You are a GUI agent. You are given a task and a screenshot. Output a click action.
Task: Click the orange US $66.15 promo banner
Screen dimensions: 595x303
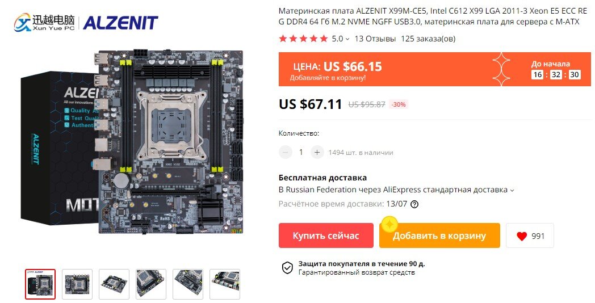click(x=434, y=69)
